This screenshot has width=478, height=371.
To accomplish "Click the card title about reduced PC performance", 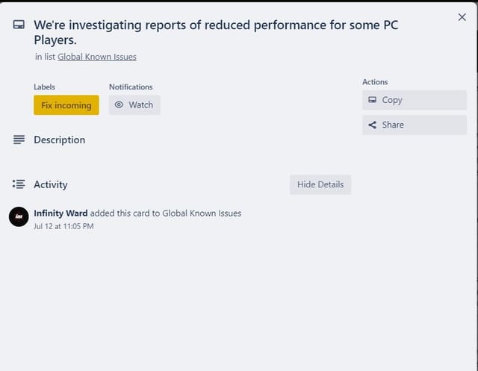I will pyautogui.click(x=216, y=33).
